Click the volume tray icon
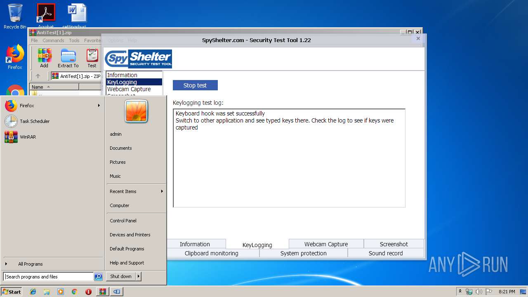Image resolution: width=528 pixels, height=297 pixels. (x=479, y=292)
